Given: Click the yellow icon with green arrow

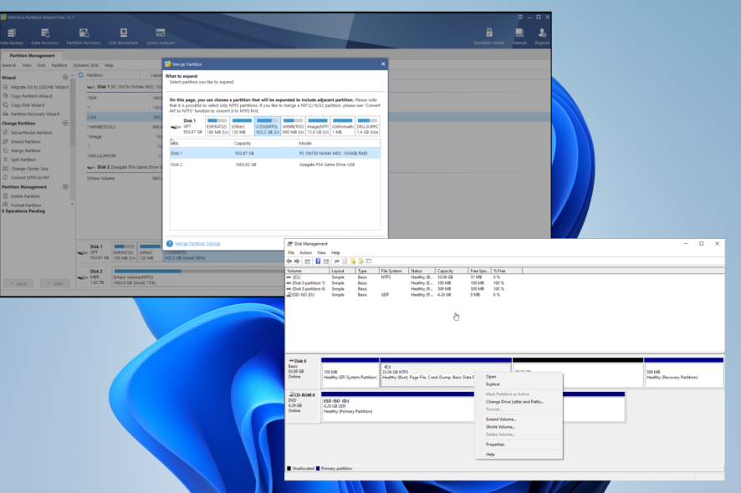Looking at the screenshot, I should click(x=353, y=262).
